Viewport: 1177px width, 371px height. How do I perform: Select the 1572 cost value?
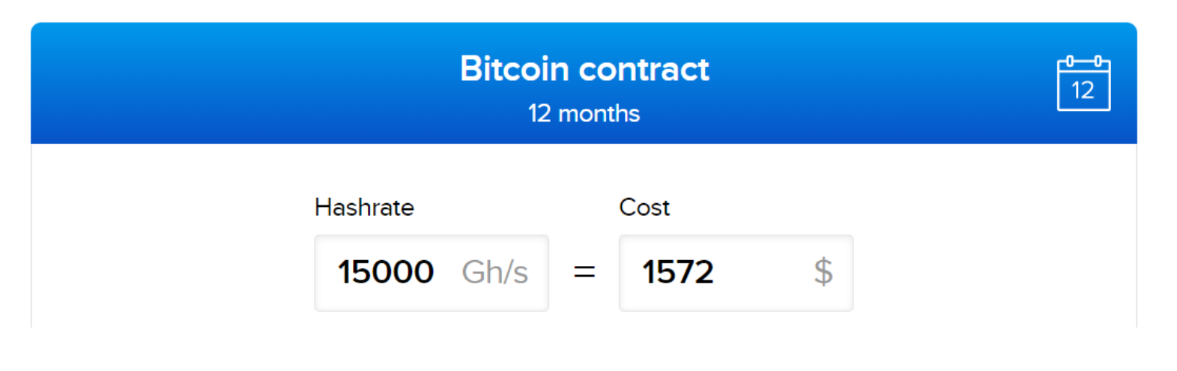point(677,272)
